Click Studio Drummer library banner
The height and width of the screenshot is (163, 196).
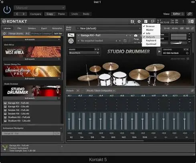(32, 91)
